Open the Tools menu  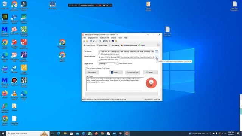click(x=120, y=38)
